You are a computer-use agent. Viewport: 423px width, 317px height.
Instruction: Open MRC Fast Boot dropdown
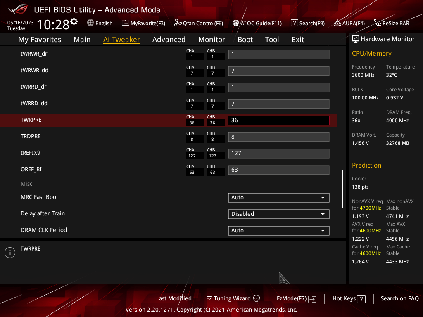coord(279,198)
